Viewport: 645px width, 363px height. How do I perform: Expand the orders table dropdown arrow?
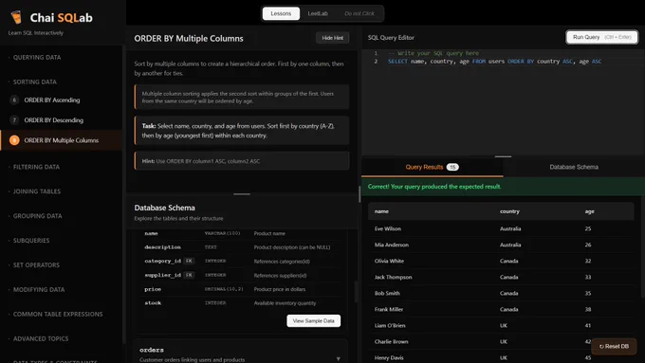(x=338, y=359)
